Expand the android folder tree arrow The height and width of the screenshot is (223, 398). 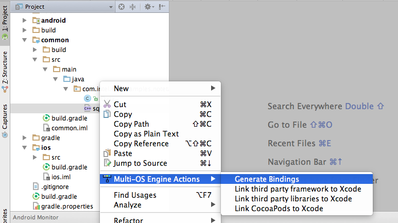(24, 20)
